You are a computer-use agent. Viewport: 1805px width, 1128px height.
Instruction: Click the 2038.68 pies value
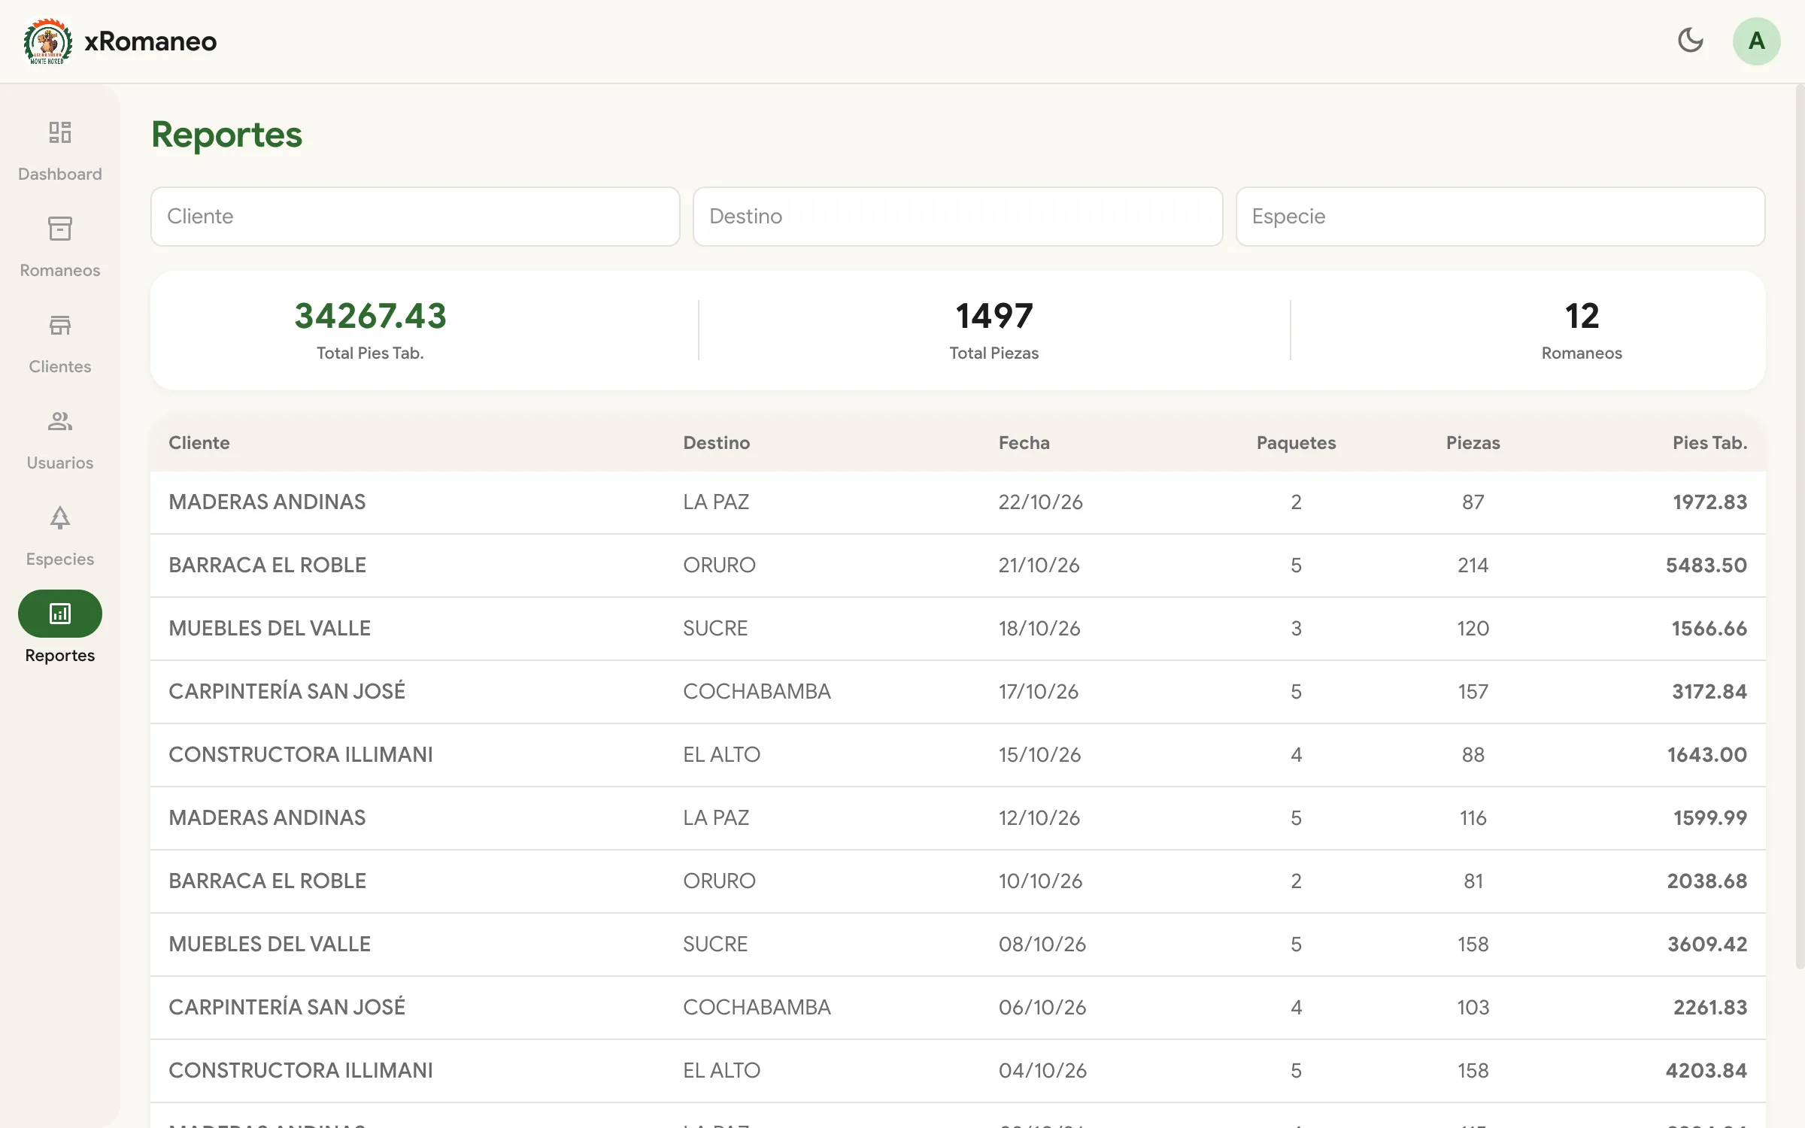click(x=1707, y=881)
